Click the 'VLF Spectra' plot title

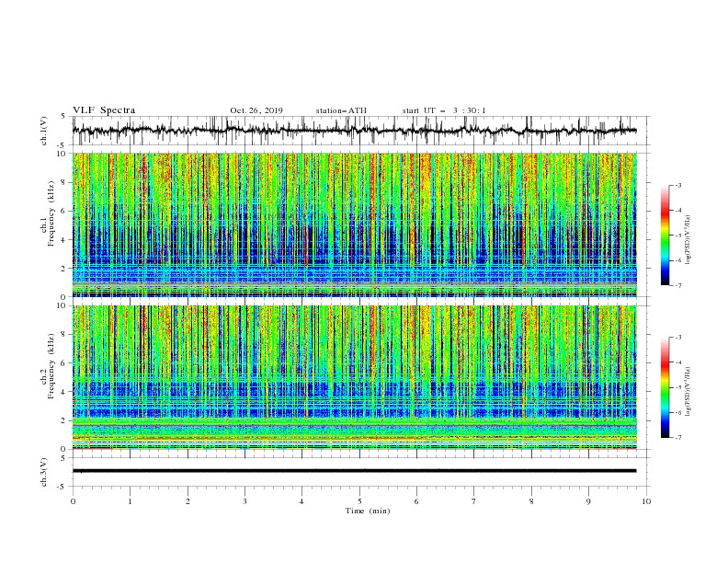pyautogui.click(x=104, y=110)
